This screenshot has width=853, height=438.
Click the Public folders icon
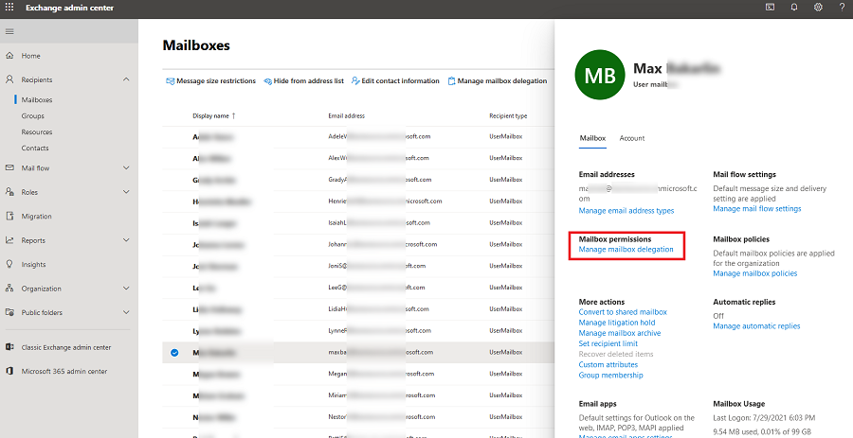(x=9, y=312)
